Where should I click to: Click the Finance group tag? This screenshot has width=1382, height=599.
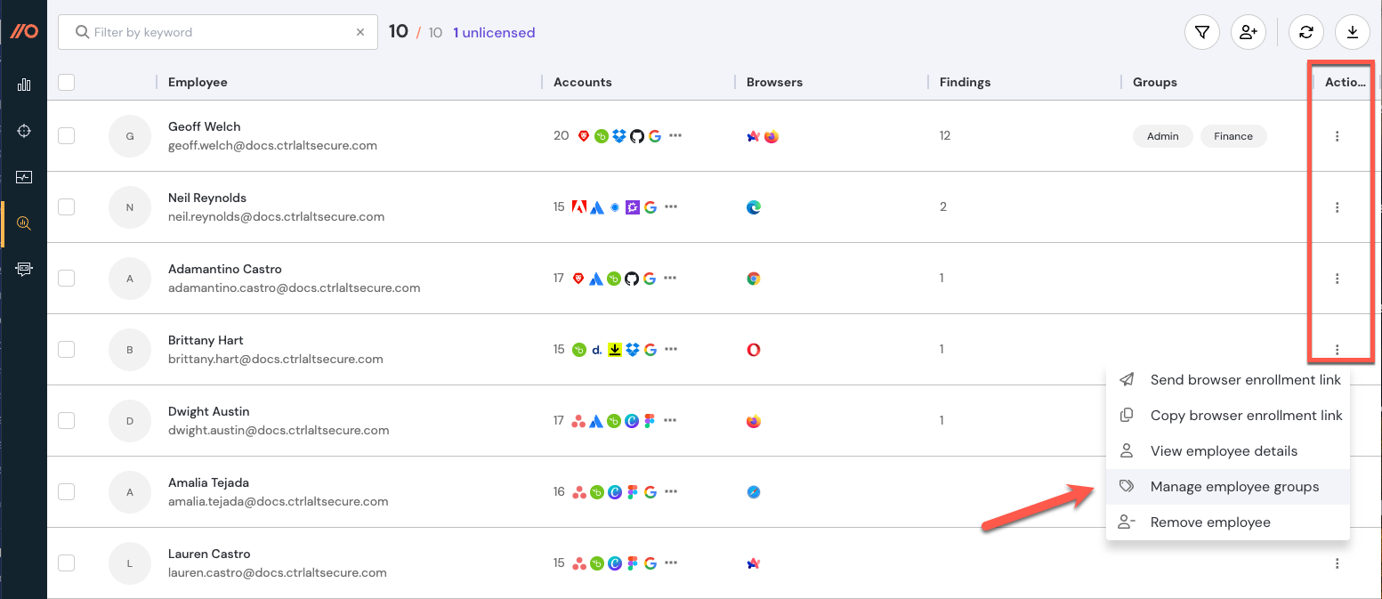(1233, 136)
